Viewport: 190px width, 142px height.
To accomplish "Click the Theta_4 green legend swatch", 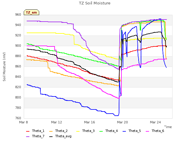I will [x=101, y=131].
